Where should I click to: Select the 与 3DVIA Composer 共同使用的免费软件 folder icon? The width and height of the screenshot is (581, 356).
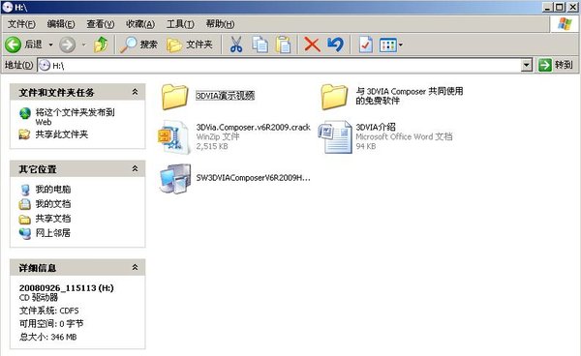pos(334,97)
